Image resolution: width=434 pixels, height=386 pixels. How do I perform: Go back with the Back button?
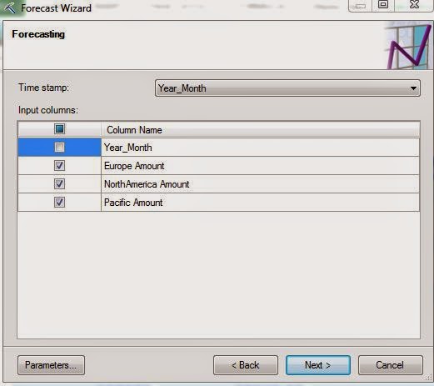coord(246,365)
